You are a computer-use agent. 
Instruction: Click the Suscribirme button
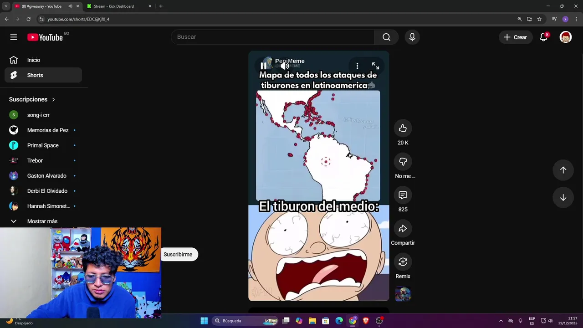coord(178,254)
